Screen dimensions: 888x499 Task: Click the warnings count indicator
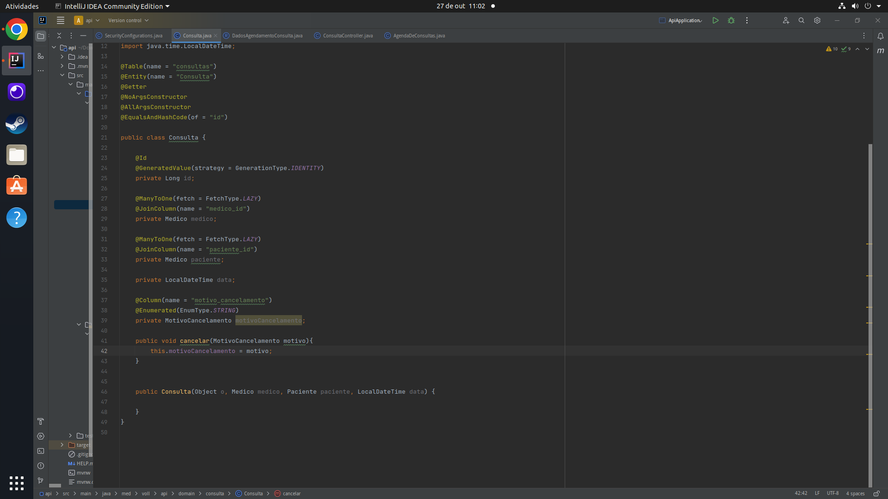(832, 49)
